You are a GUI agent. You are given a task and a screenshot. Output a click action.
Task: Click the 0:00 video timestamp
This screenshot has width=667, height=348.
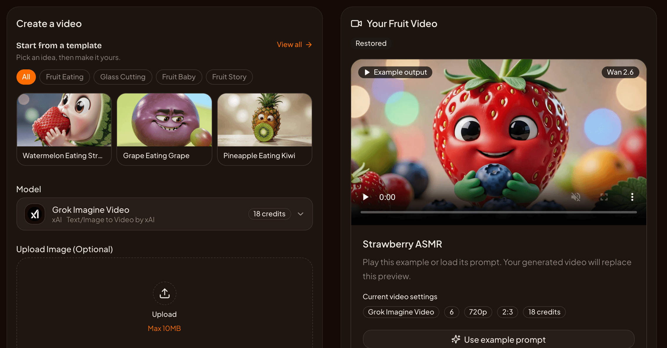click(x=387, y=197)
